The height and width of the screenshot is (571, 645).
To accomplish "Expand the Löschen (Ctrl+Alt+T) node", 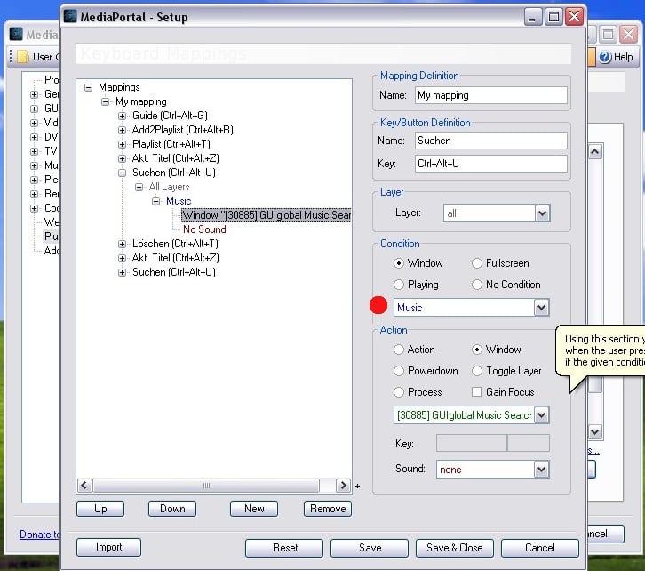I will pyautogui.click(x=123, y=244).
